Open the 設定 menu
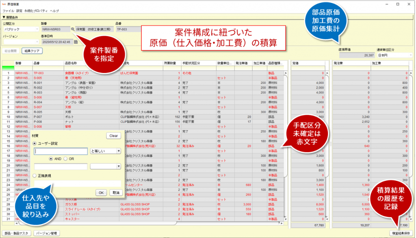The image size is (416, 238). [19, 11]
